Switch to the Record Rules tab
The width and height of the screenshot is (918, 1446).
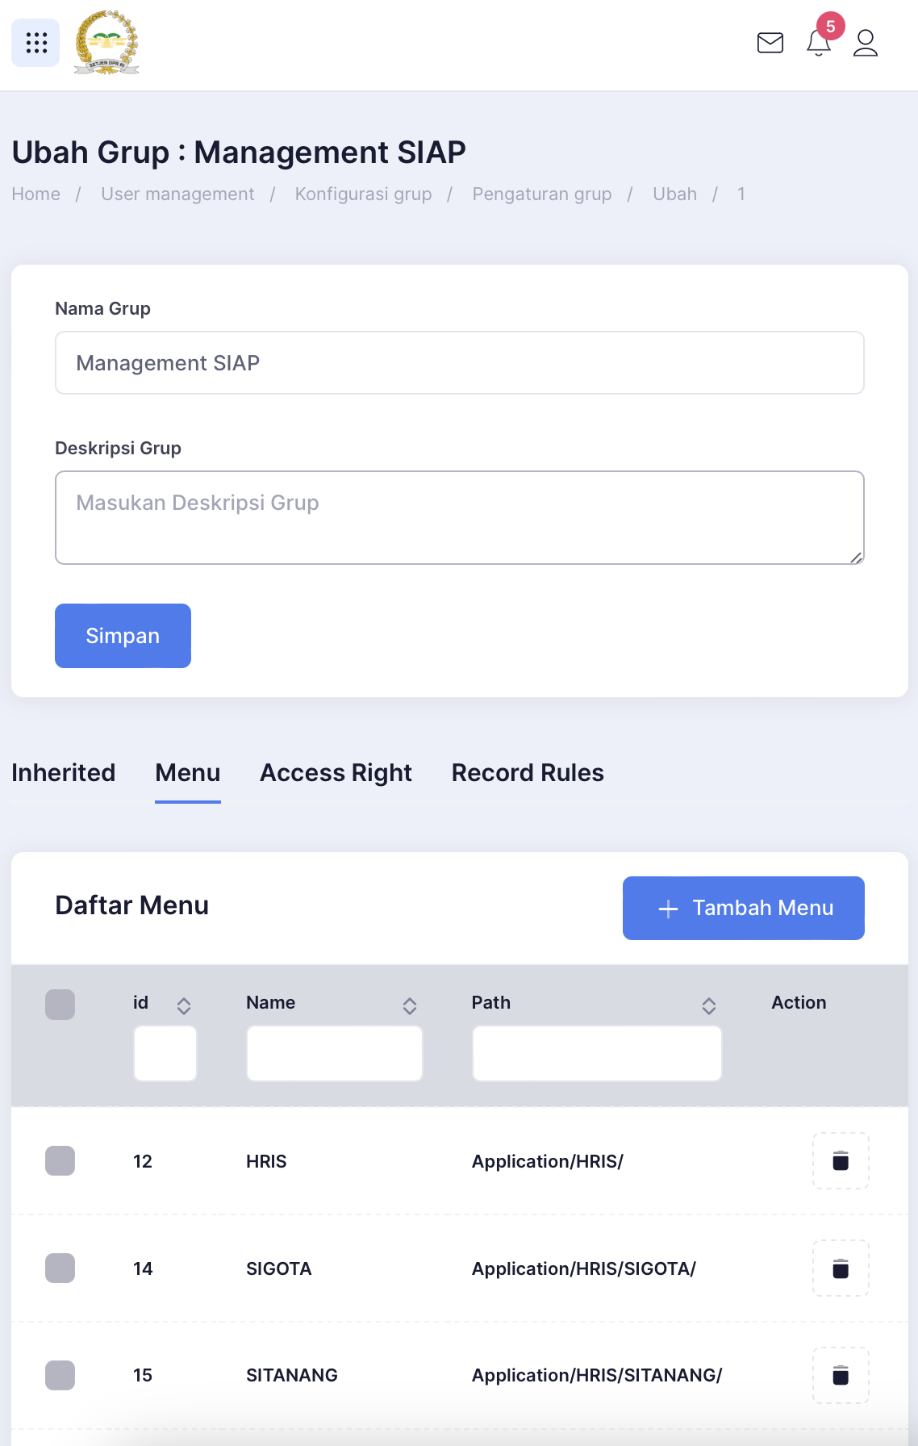tap(528, 773)
